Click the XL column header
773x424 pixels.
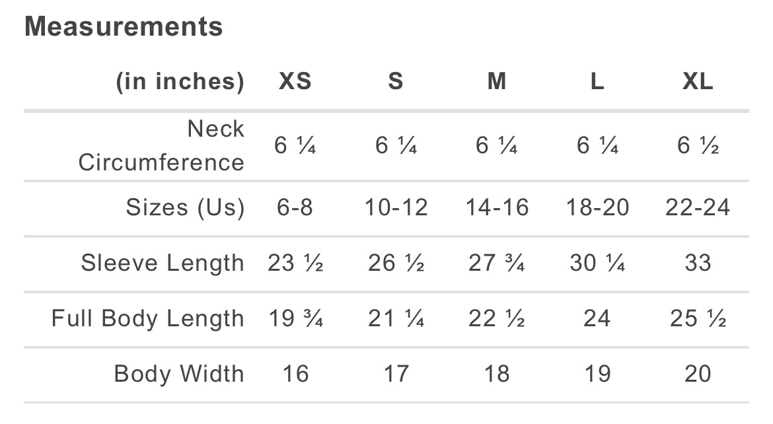point(698,82)
